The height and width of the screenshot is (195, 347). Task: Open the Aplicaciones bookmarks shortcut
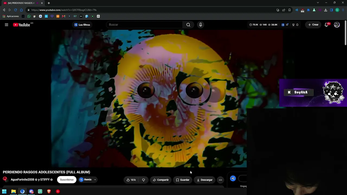point(11,16)
